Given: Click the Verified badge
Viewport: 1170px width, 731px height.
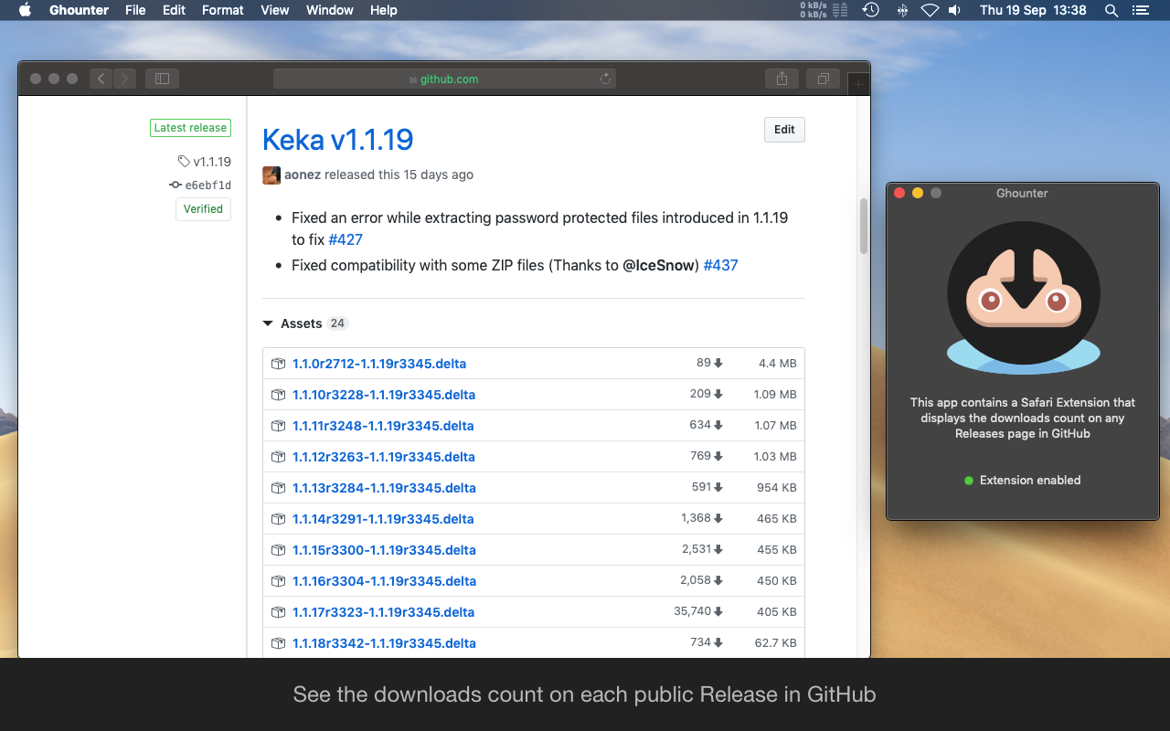Looking at the screenshot, I should click(x=203, y=208).
